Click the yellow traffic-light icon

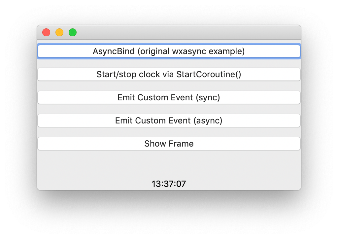[59, 32]
